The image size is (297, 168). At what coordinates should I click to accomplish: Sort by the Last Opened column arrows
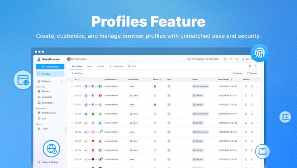231,79
